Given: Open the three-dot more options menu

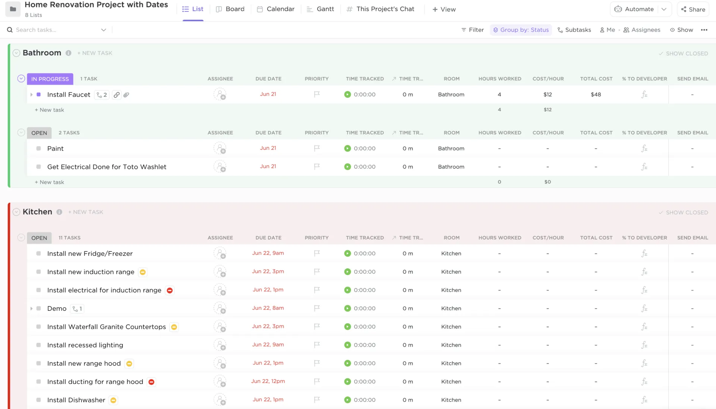Looking at the screenshot, I should (x=704, y=30).
